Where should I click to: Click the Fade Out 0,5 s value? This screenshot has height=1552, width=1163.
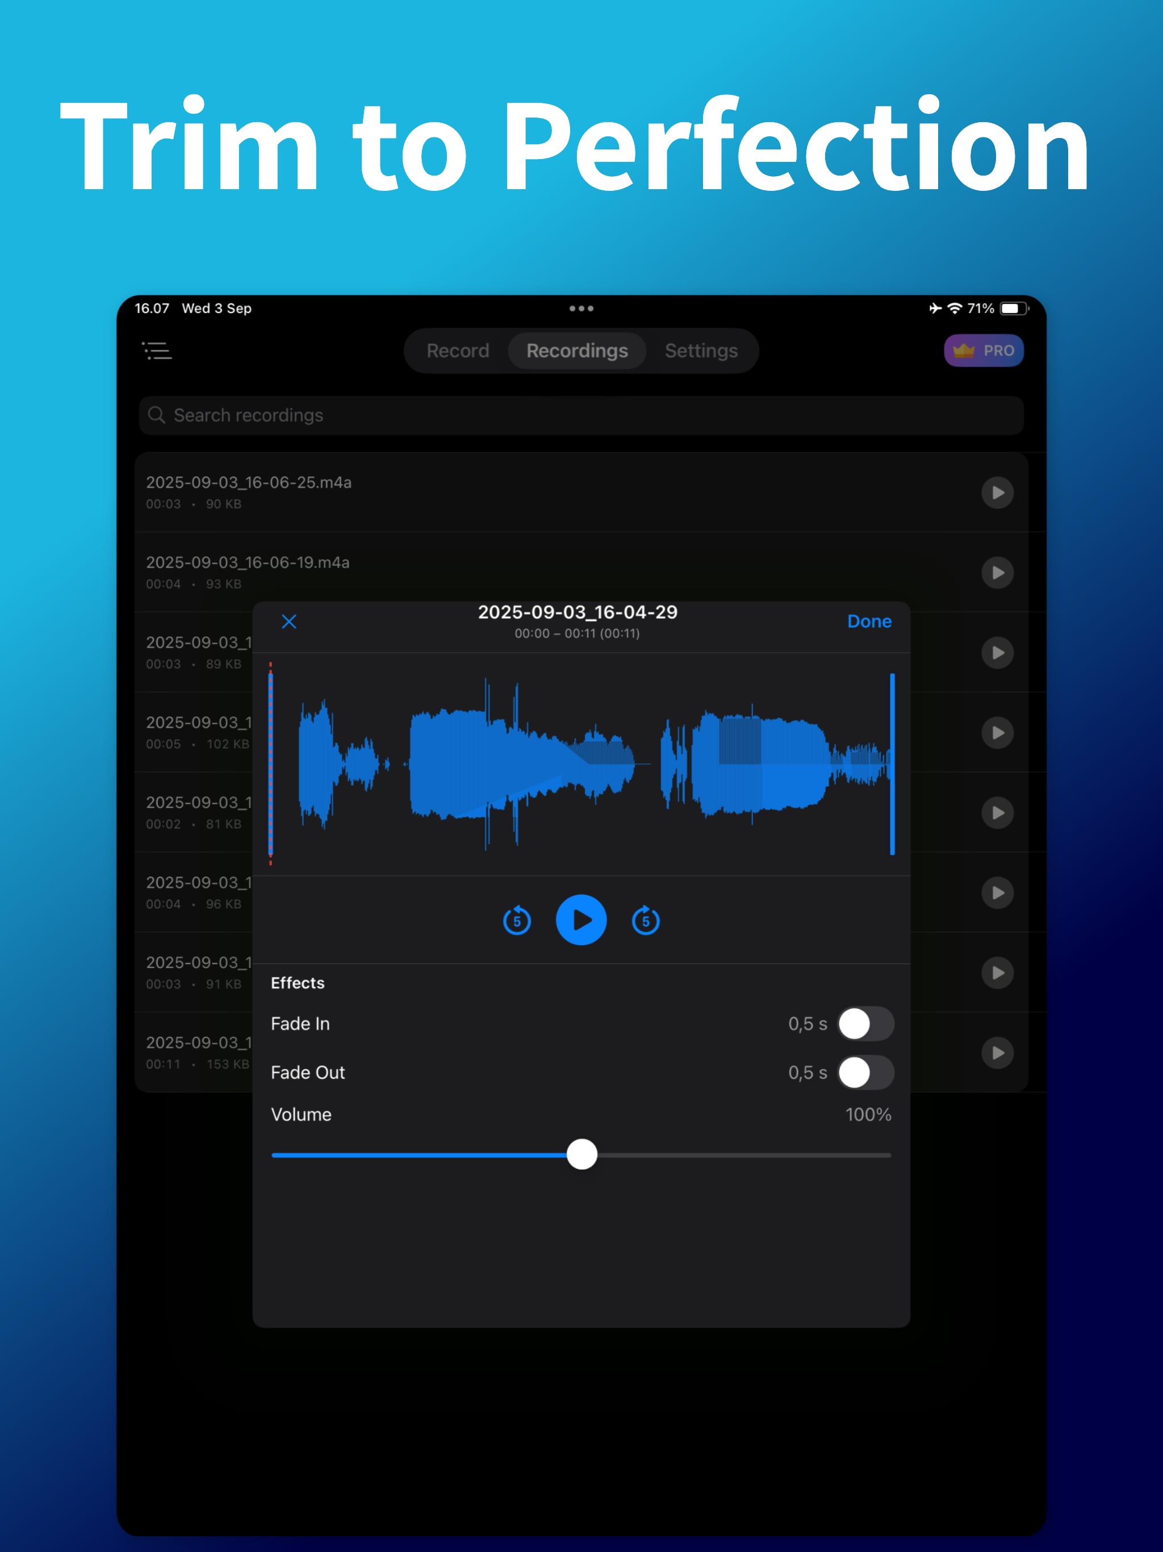coord(808,1074)
